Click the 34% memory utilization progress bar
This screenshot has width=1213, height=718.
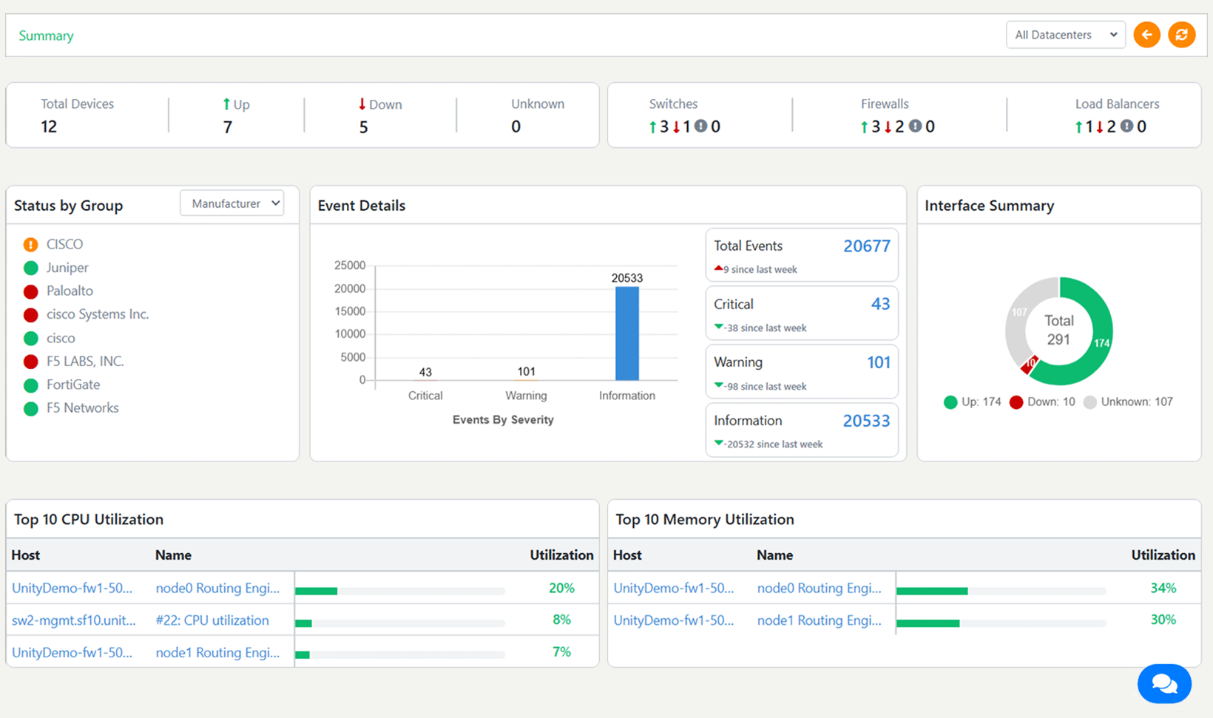click(x=1001, y=591)
